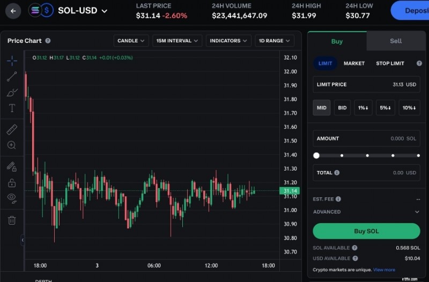
Task: Click the Buy SOL button
Action: pos(366,231)
